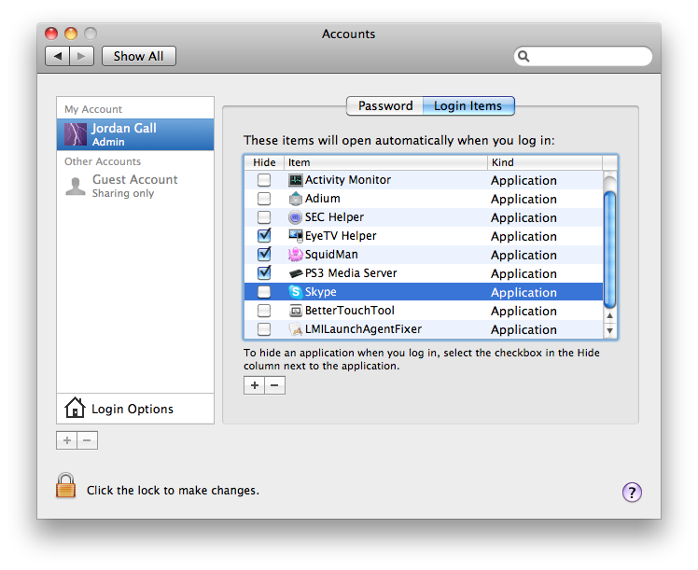698x570 pixels.
Task: Sort by the Kind column header
Action: click(545, 163)
